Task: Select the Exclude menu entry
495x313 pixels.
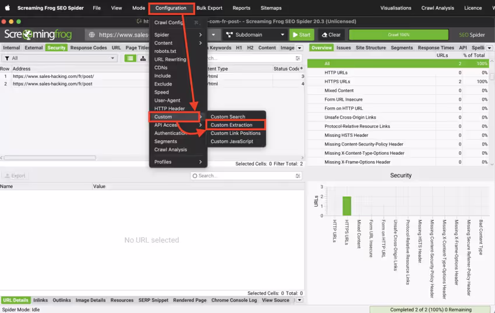Action: point(163,84)
